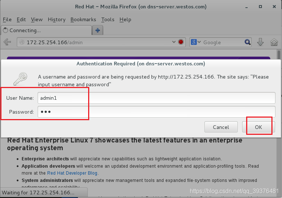
Task: Click the site identity globe icon
Action: coord(22,42)
